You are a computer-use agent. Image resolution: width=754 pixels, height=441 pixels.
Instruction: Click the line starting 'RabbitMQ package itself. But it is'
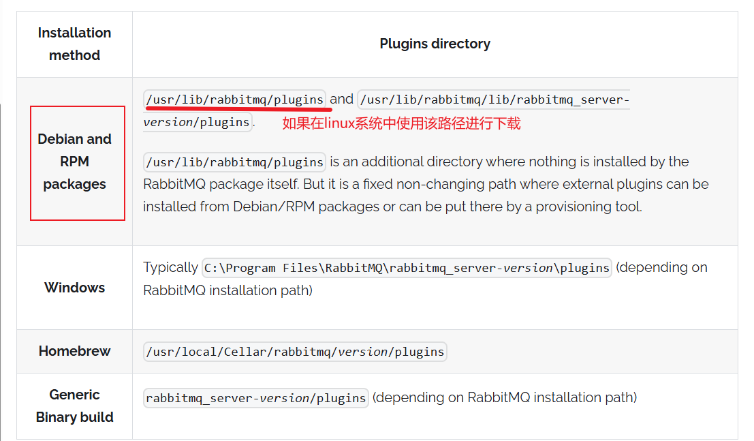[x=426, y=185]
